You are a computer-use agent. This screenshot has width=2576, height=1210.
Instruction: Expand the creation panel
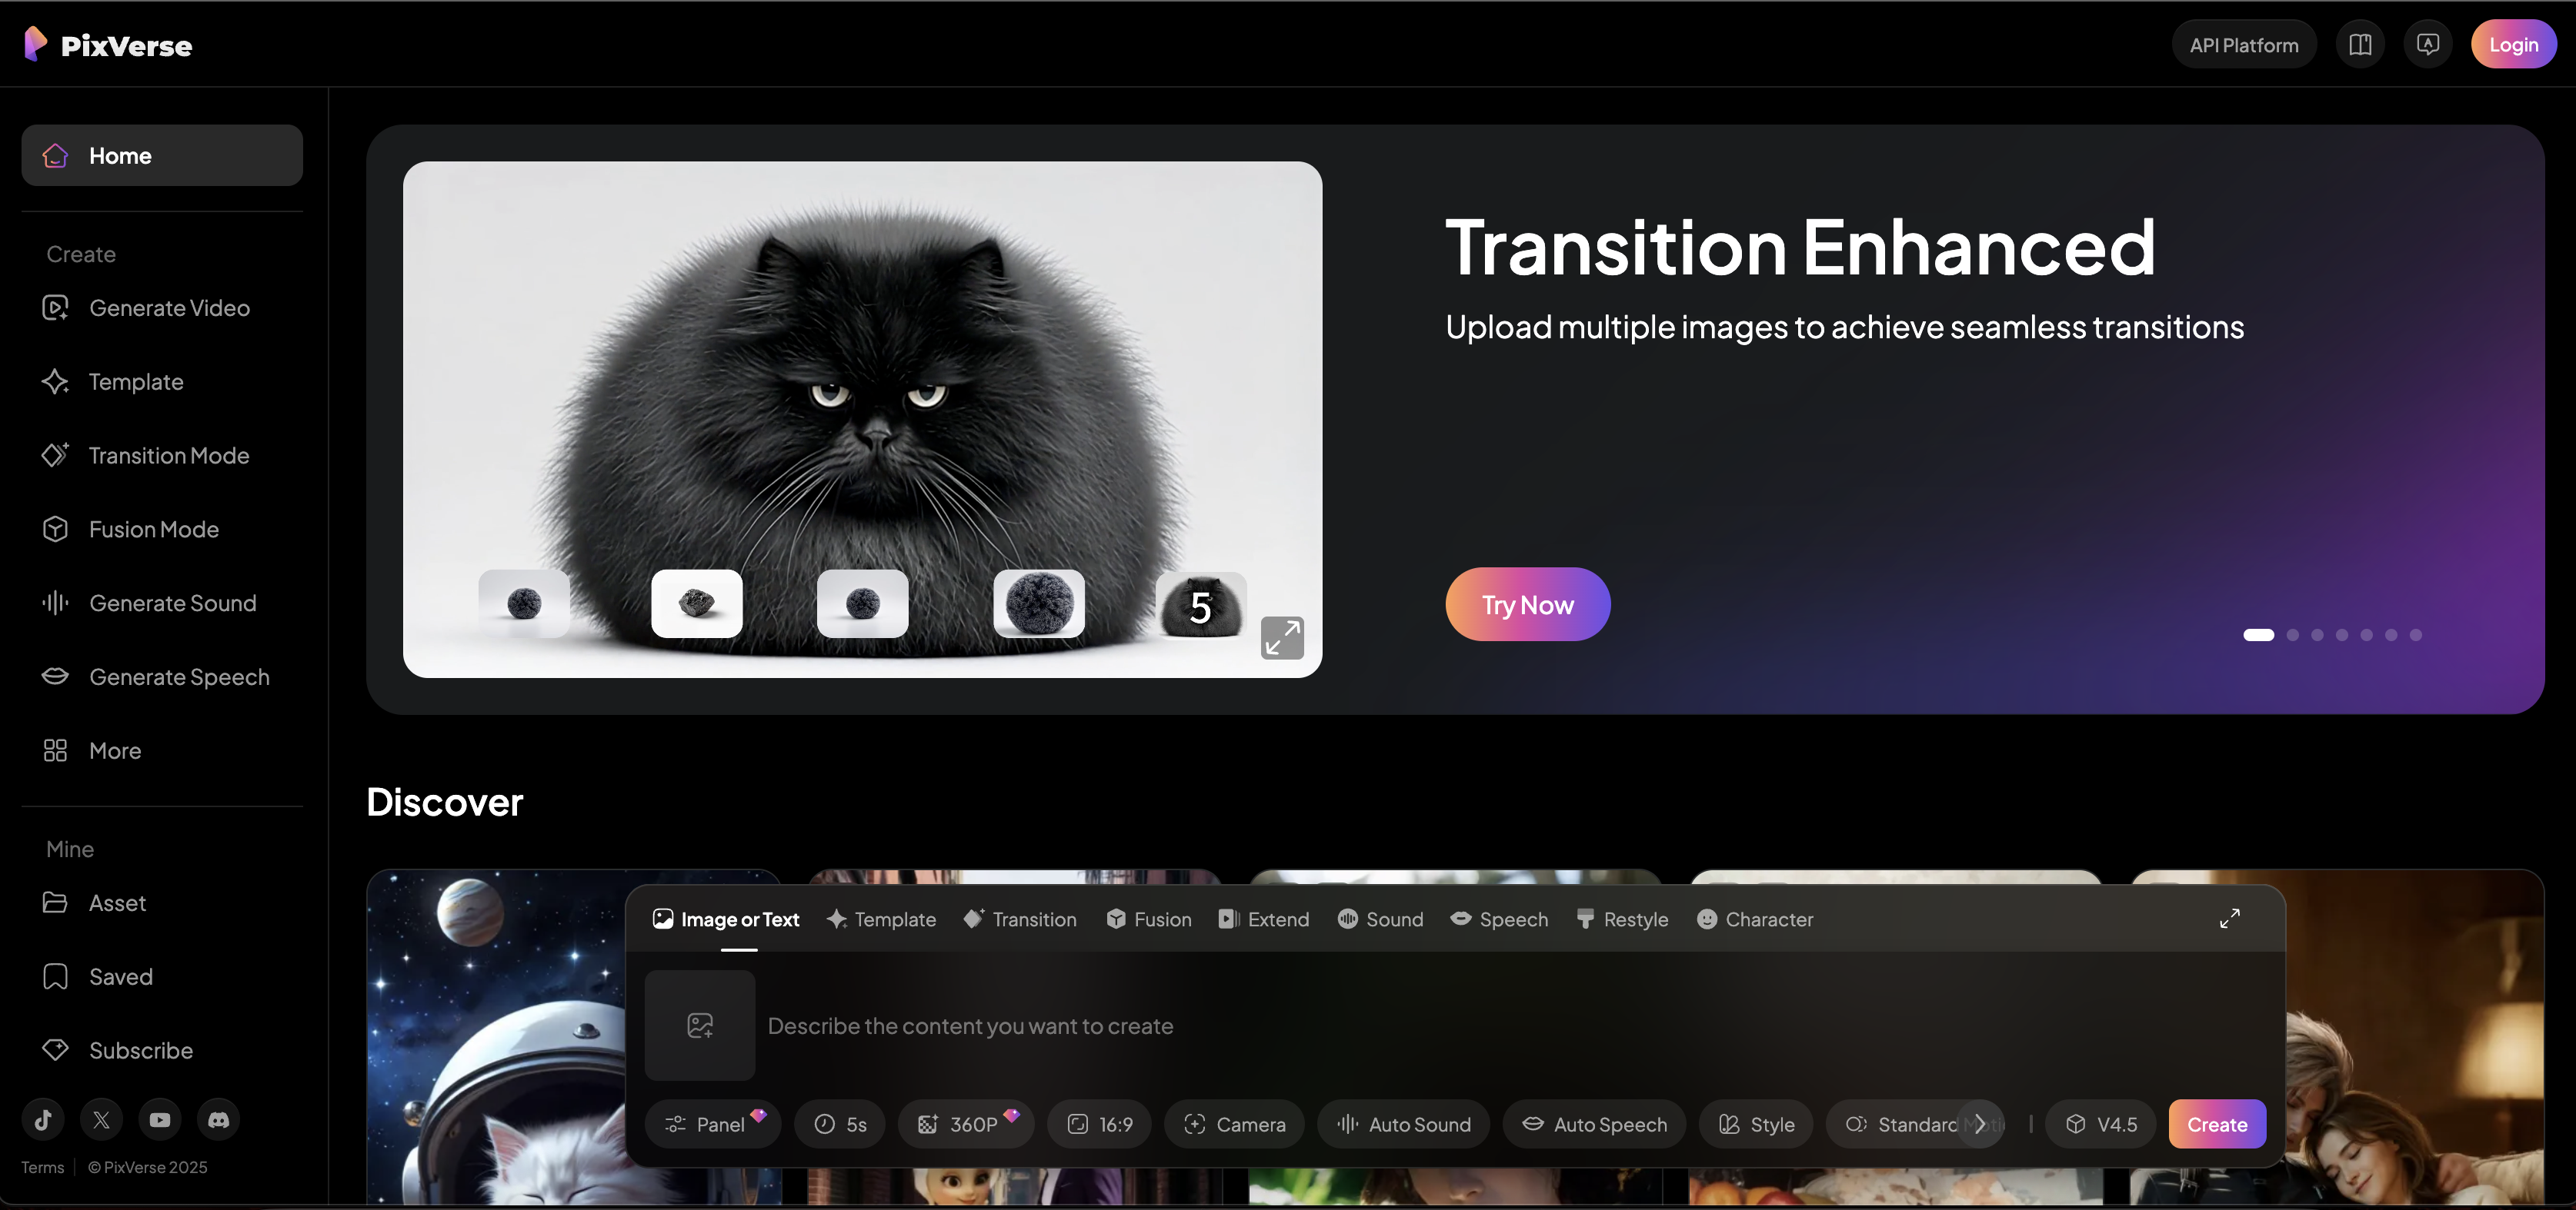[x=2230, y=918]
